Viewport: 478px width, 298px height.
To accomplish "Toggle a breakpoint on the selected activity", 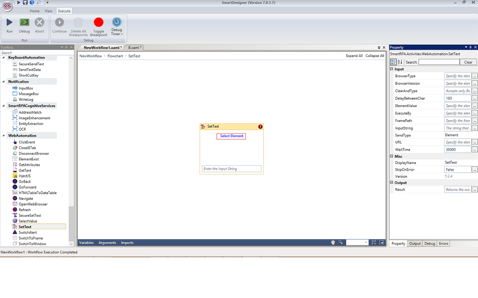I will (99, 26).
